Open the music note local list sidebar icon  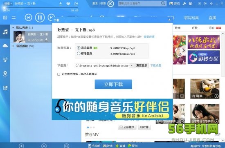tap(5, 32)
